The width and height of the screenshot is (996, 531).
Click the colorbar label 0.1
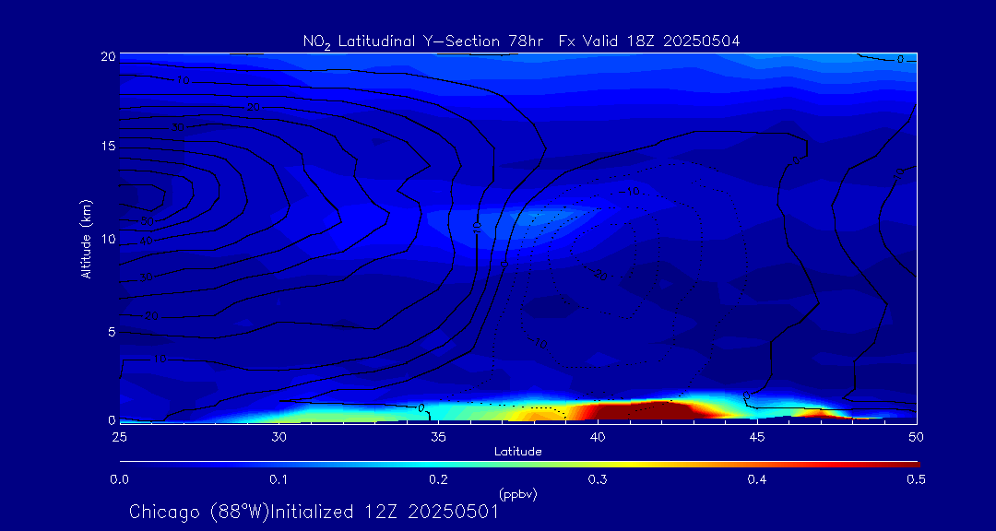(279, 479)
